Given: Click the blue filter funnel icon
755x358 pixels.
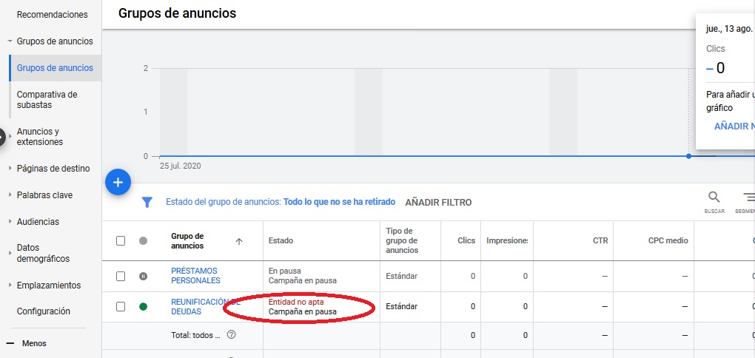Looking at the screenshot, I should click(x=147, y=202).
